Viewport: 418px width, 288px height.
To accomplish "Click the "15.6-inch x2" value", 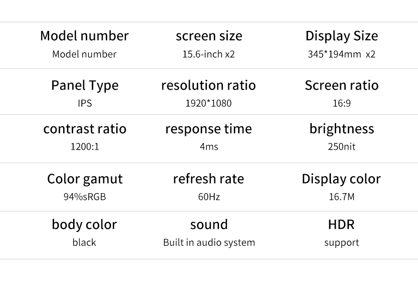I will 209,54.
